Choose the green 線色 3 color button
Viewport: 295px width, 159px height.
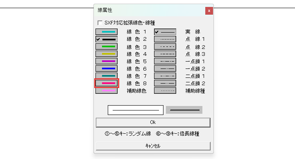(107, 46)
